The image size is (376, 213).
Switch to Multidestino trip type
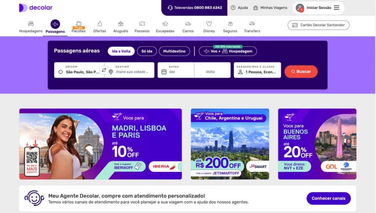[x=174, y=51]
